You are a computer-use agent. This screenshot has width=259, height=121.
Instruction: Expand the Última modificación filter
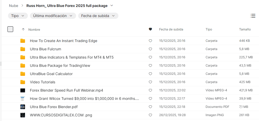53,16
